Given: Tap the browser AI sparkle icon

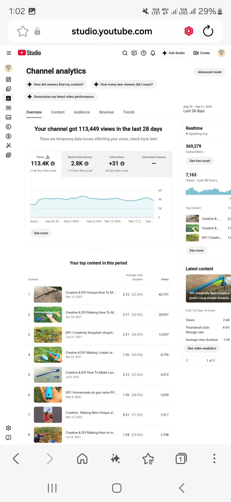Looking at the screenshot, I should (115, 459).
